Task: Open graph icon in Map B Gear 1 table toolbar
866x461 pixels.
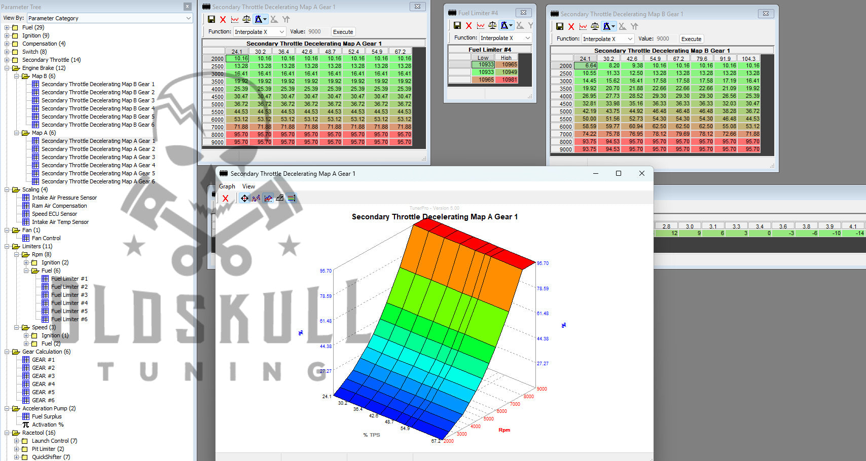Action: [x=583, y=26]
